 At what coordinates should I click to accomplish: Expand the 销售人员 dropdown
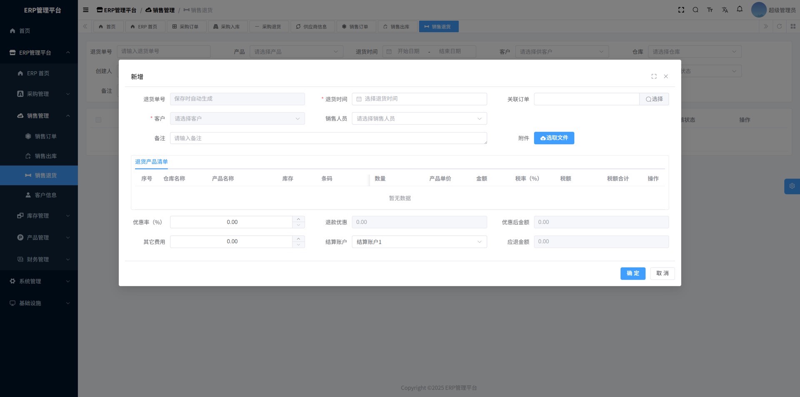coord(419,119)
